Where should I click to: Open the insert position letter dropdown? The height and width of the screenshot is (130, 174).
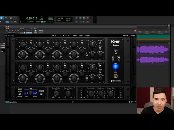tap(18, 31)
